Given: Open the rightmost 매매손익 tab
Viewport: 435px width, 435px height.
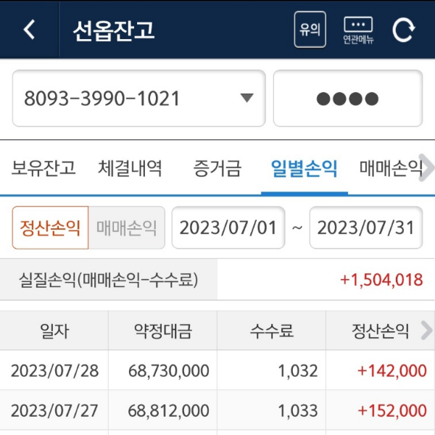Looking at the screenshot, I should [390, 169].
